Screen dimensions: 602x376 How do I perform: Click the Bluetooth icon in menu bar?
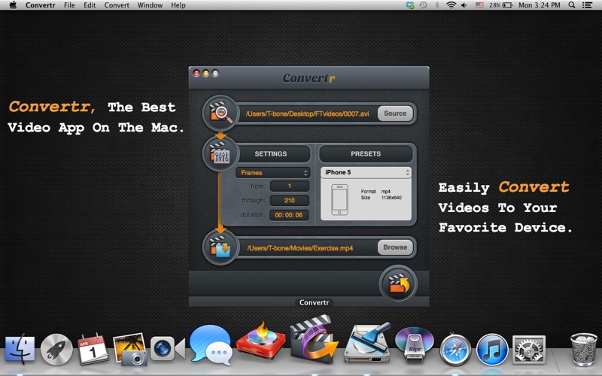tap(437, 5)
